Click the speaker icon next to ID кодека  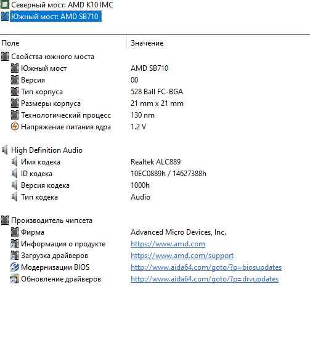click(x=15, y=174)
